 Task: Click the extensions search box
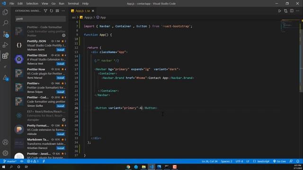40,19
